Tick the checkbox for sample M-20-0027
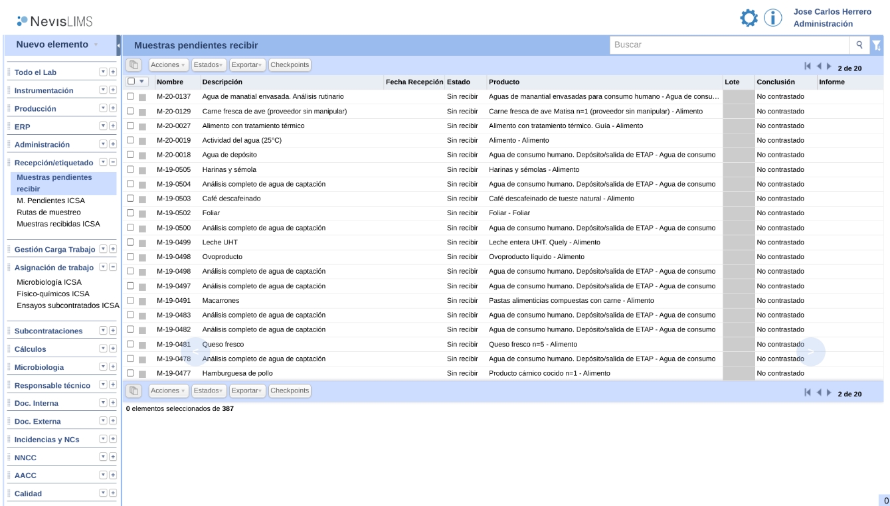This screenshot has height=506, width=890. tap(131, 126)
